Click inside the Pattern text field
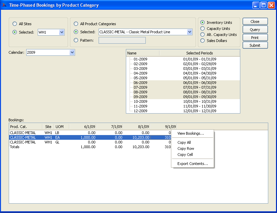The height and width of the screenshot is (213, 277). click(122, 40)
